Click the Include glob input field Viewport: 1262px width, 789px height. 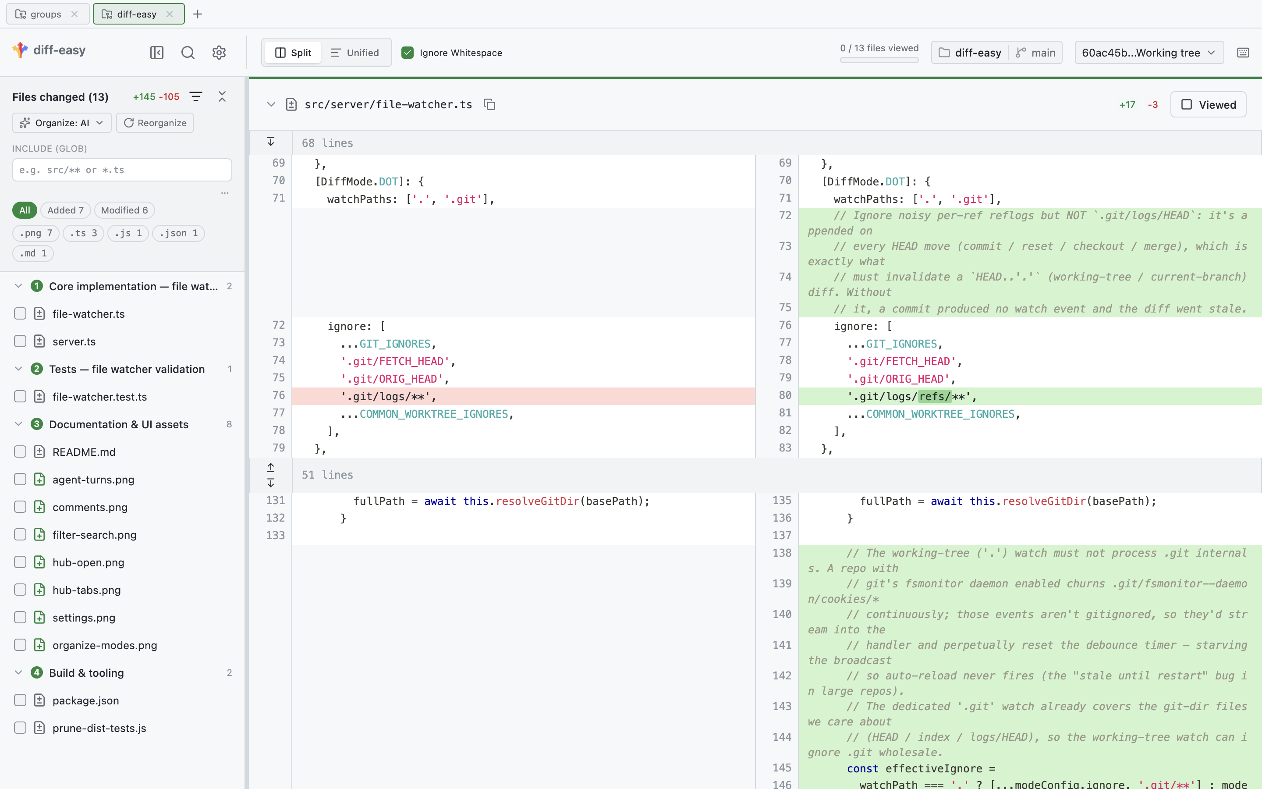click(122, 170)
